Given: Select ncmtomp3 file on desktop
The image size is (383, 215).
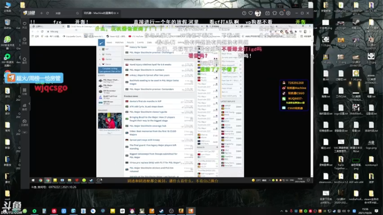Looking at the screenshot, I should pyautogui.click(x=371, y=161).
